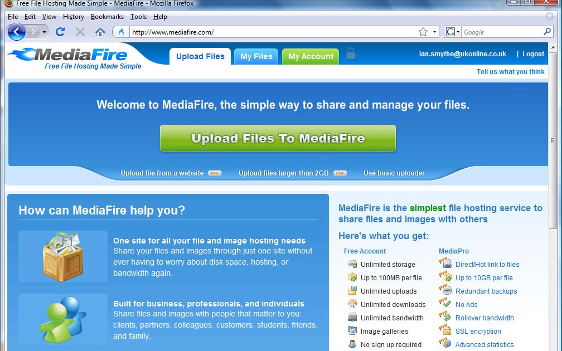
Task: Click the Logout link
Action: point(533,54)
